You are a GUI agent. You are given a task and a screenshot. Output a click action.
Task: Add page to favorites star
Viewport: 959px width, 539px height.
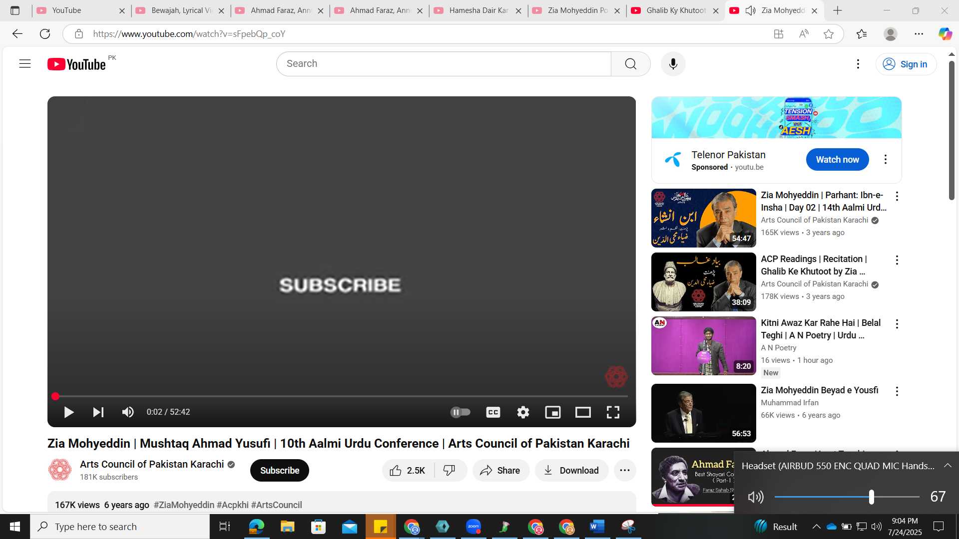tap(829, 34)
